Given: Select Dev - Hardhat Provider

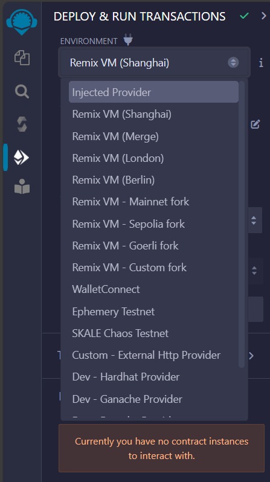Looking at the screenshot, I should 153,377.
